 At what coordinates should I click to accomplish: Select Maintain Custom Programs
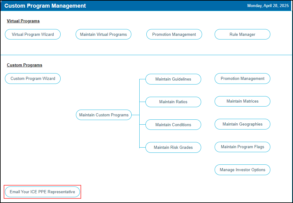click(x=104, y=115)
